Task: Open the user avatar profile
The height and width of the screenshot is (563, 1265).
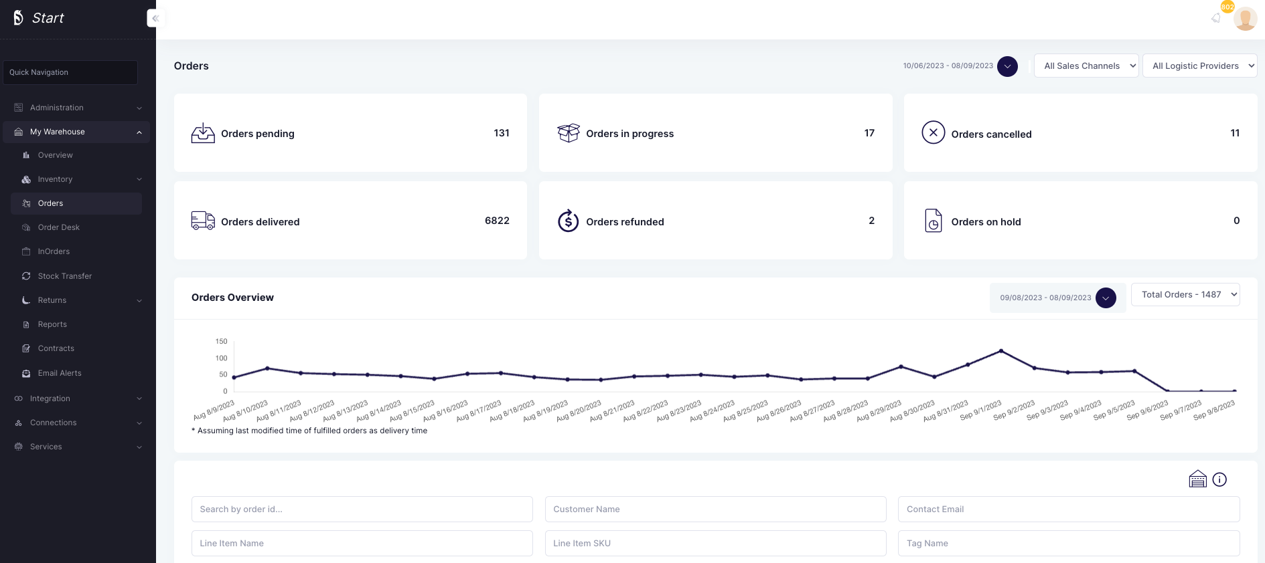Action: click(x=1245, y=19)
